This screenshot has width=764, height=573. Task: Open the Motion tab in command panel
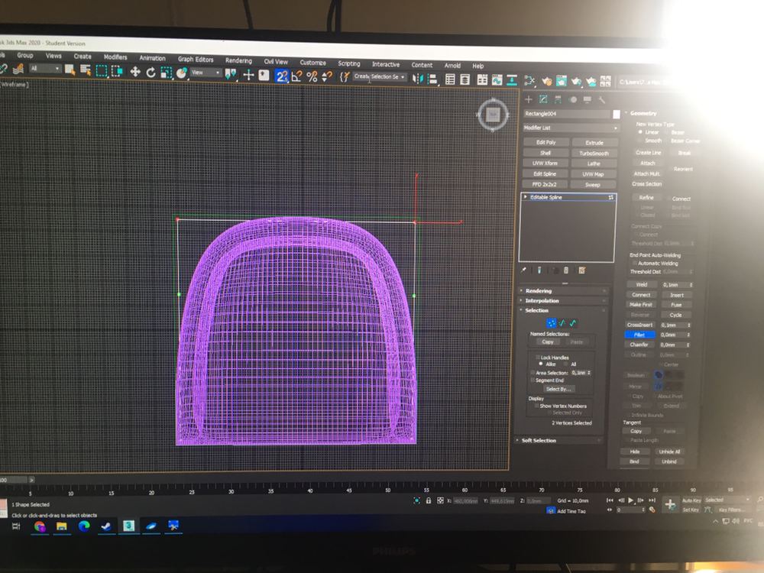coord(573,99)
